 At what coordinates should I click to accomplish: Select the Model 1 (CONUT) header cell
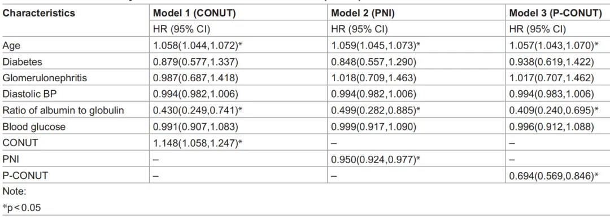coord(194,13)
